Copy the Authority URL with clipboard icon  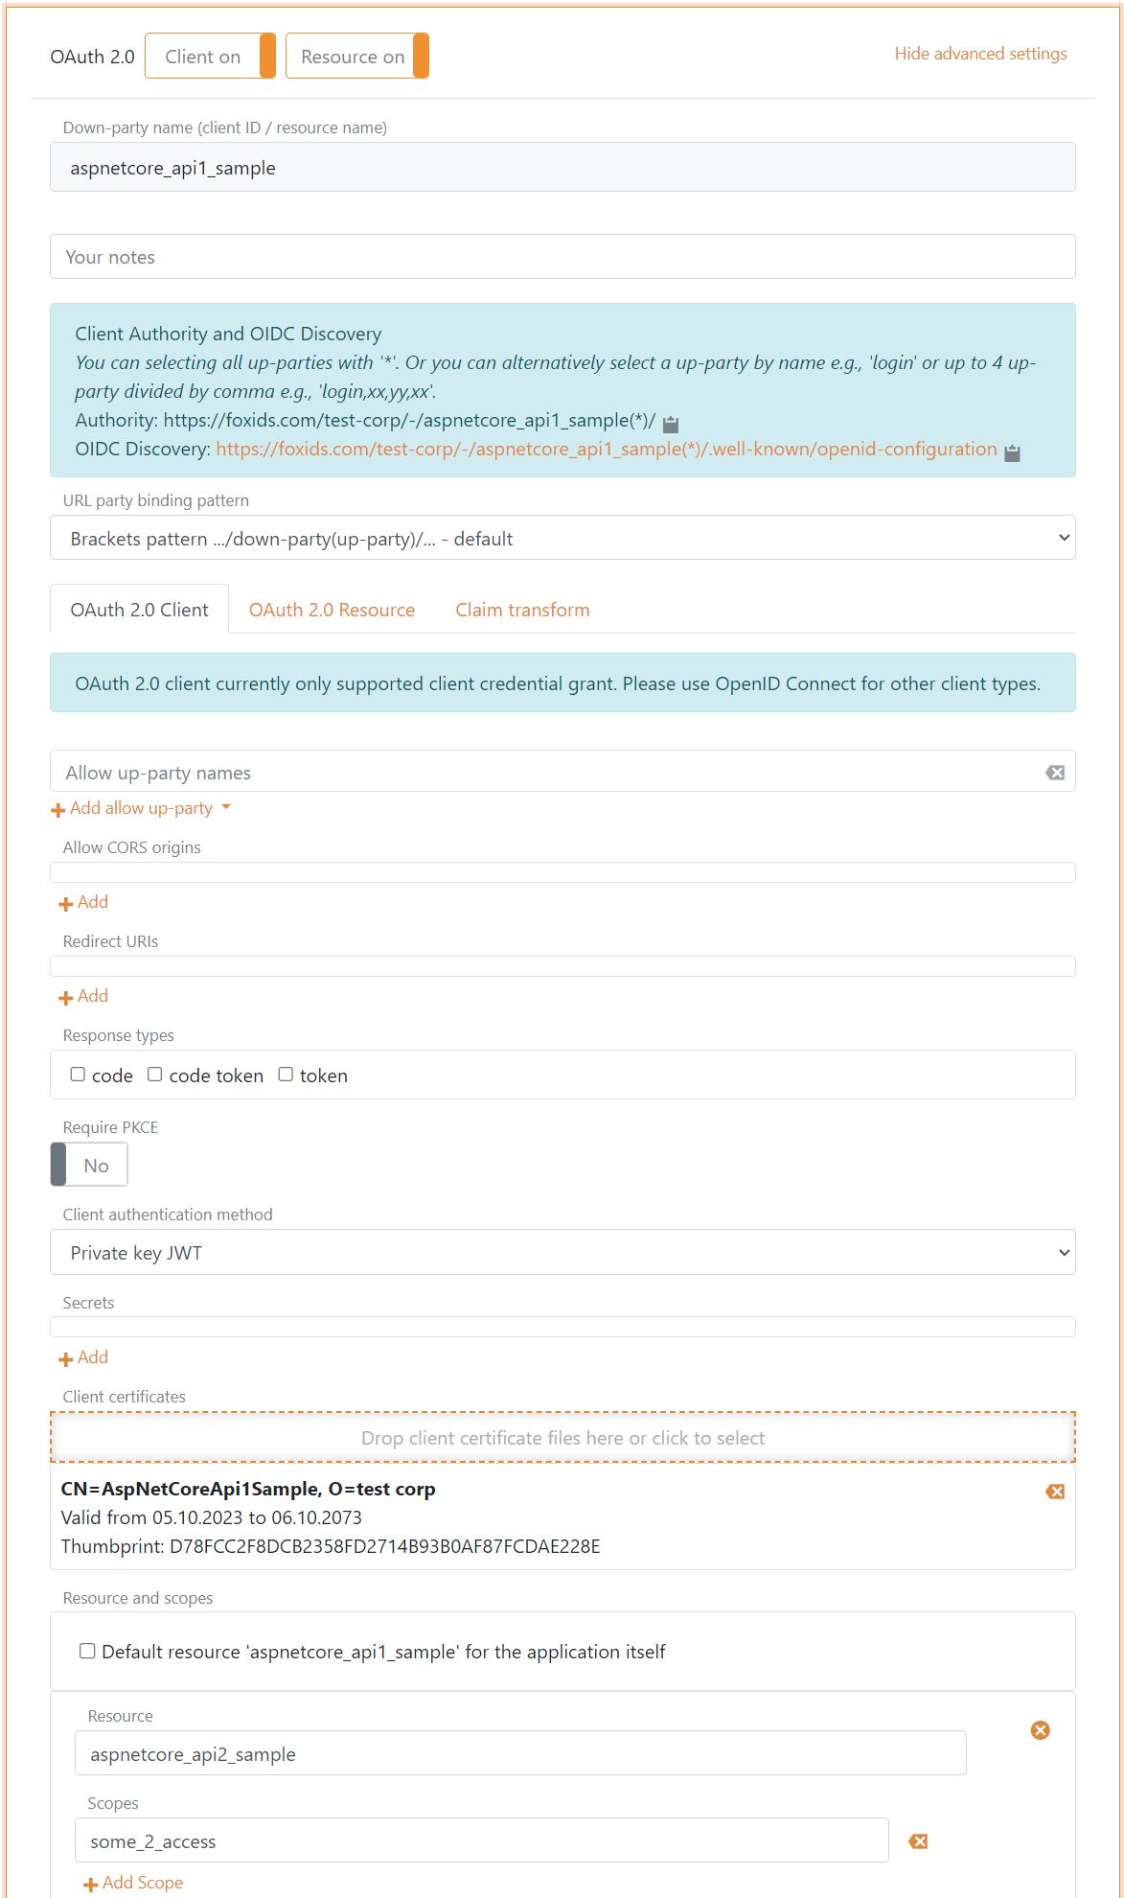(671, 424)
